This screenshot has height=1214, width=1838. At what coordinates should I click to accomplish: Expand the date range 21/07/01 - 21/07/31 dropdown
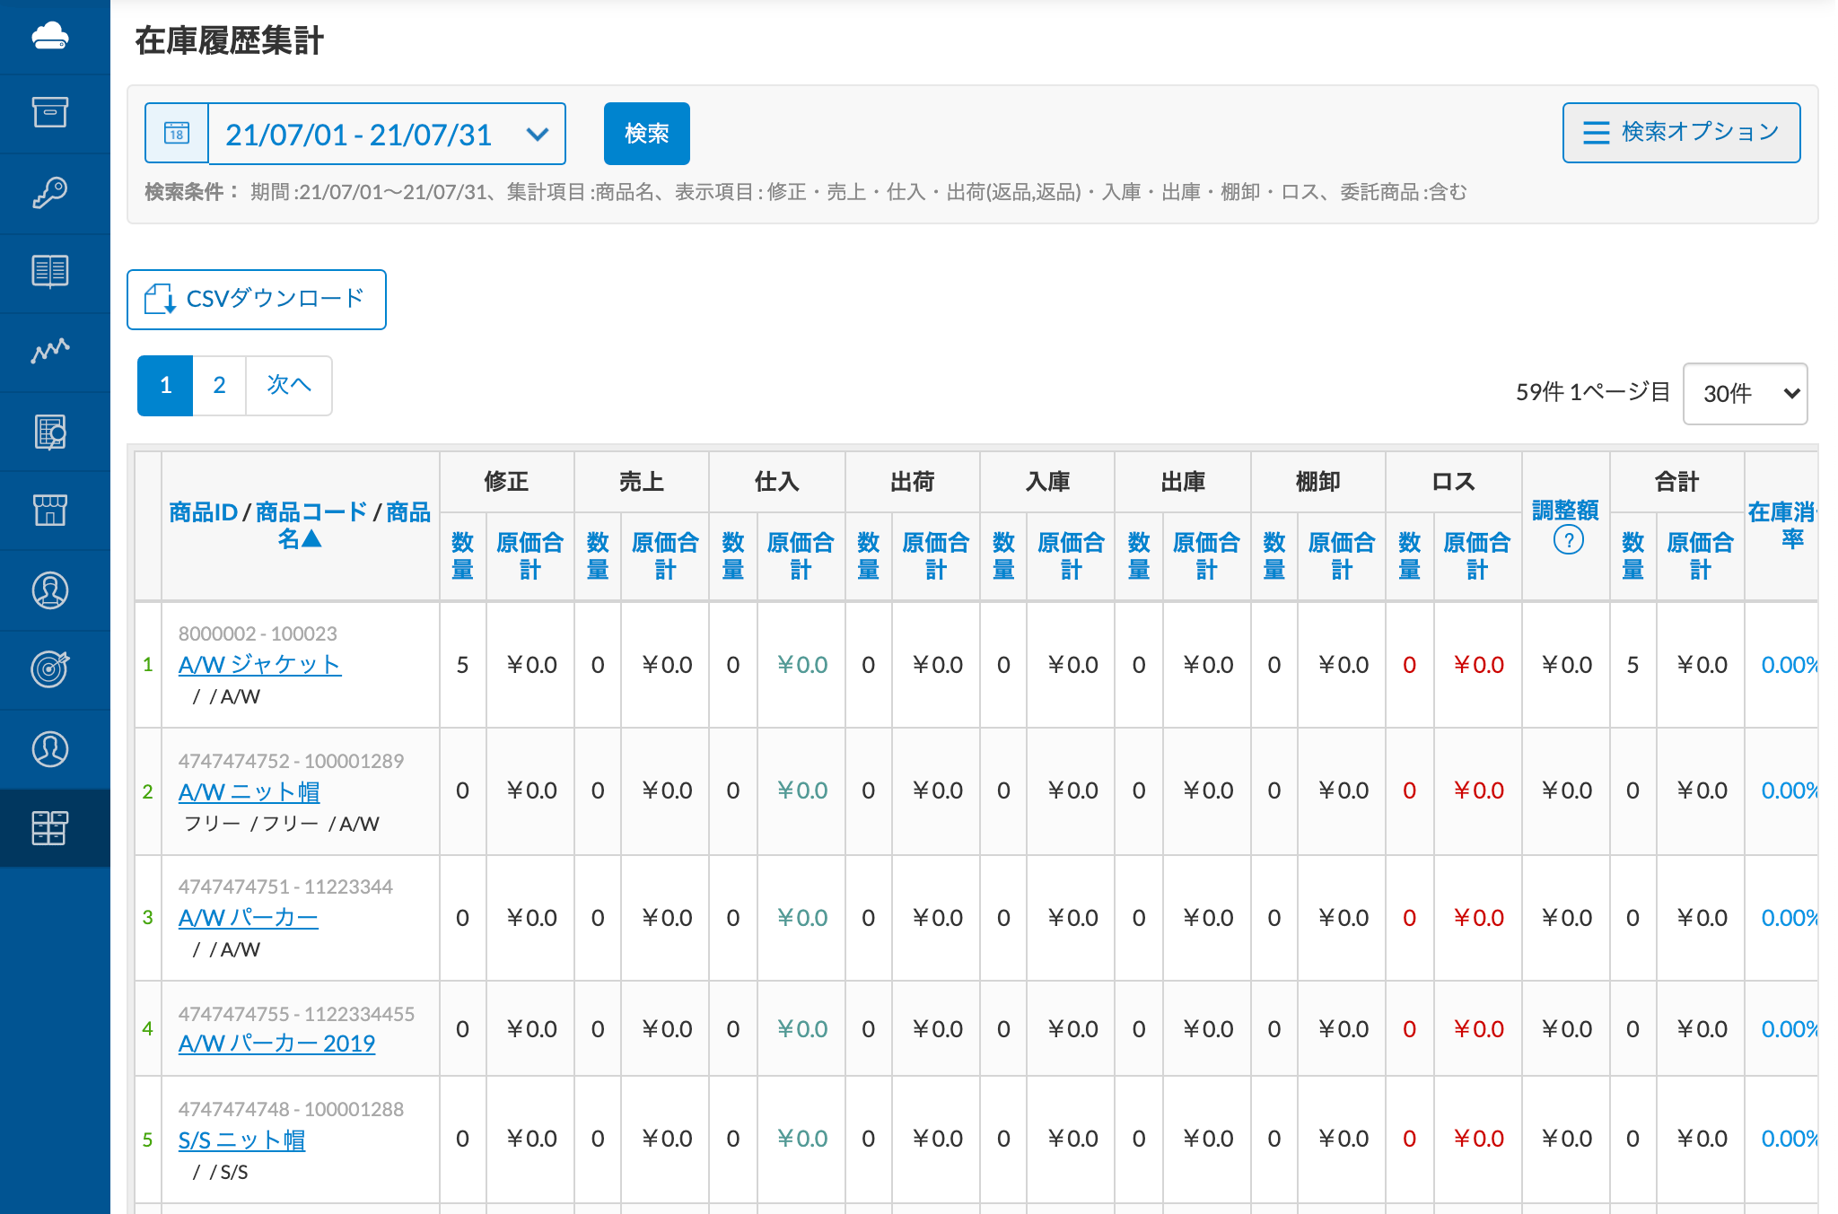point(387,134)
